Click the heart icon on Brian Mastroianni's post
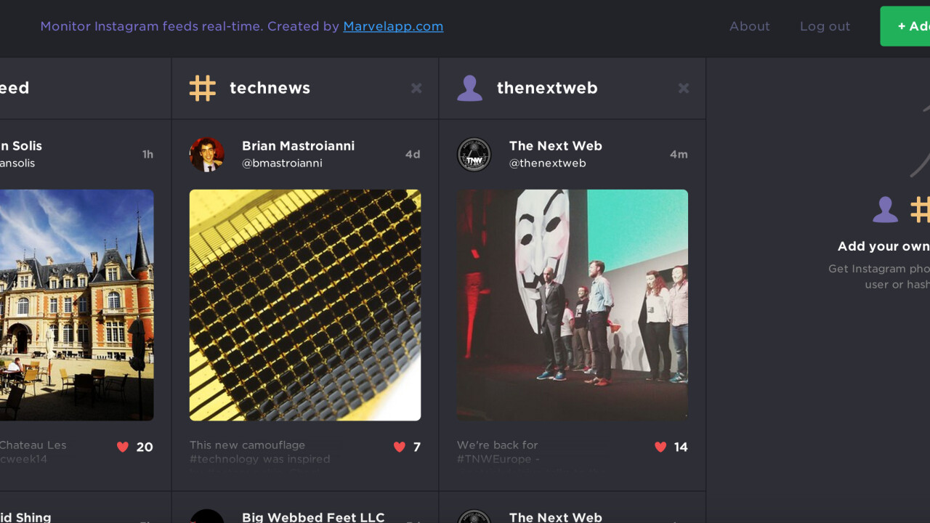 click(x=397, y=447)
